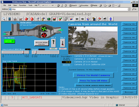Toggle Press To Turn Off Video
Screen dimensions: 139x107
click(94, 81)
